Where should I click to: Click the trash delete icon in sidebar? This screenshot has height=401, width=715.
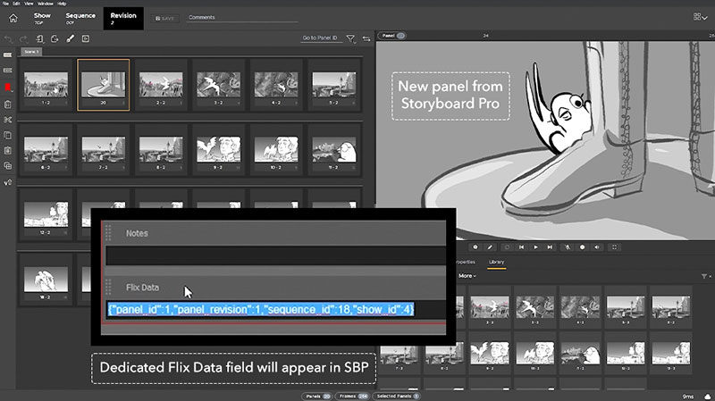click(x=8, y=104)
